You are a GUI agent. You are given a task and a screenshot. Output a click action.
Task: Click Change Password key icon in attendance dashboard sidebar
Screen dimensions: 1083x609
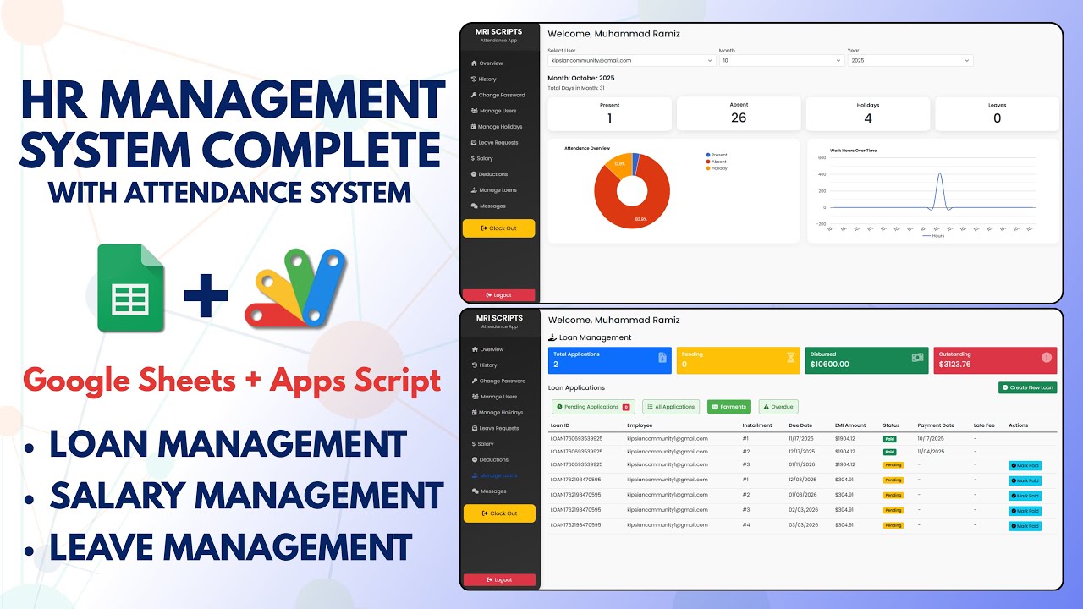[x=475, y=95]
